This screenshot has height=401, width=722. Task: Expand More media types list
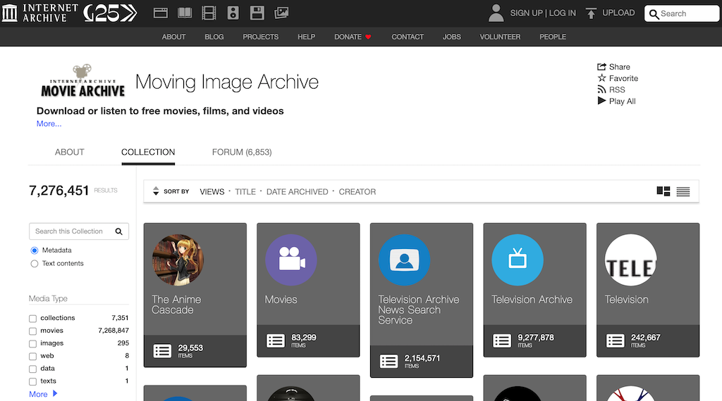(x=43, y=394)
